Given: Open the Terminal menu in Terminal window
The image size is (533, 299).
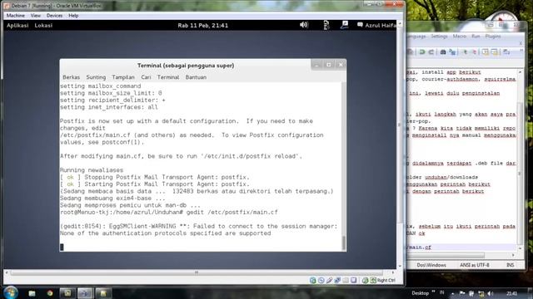Looking at the screenshot, I should tap(168, 77).
